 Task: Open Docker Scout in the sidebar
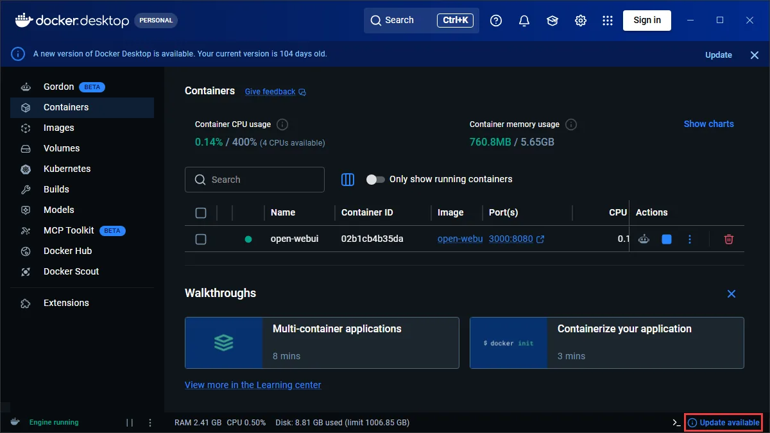click(x=82, y=271)
